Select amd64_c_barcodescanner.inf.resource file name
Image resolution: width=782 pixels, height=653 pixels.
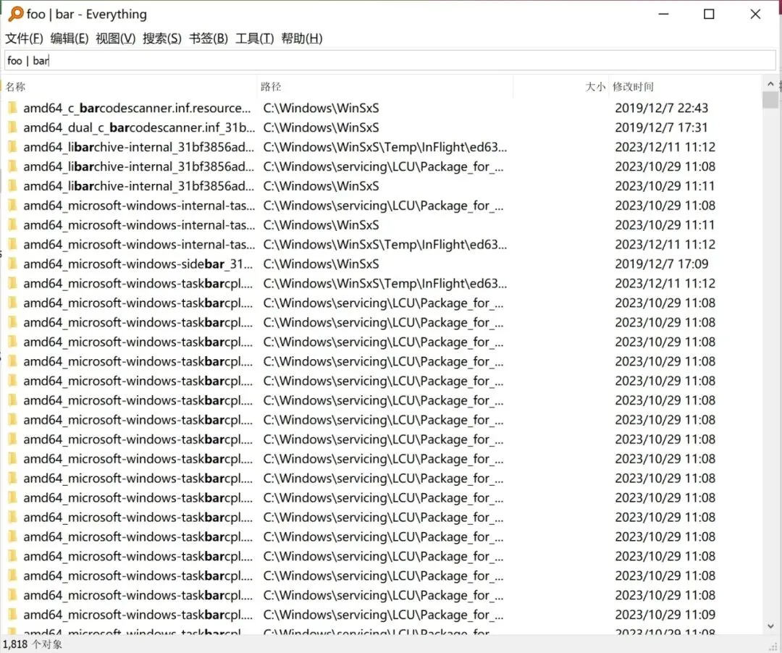137,108
